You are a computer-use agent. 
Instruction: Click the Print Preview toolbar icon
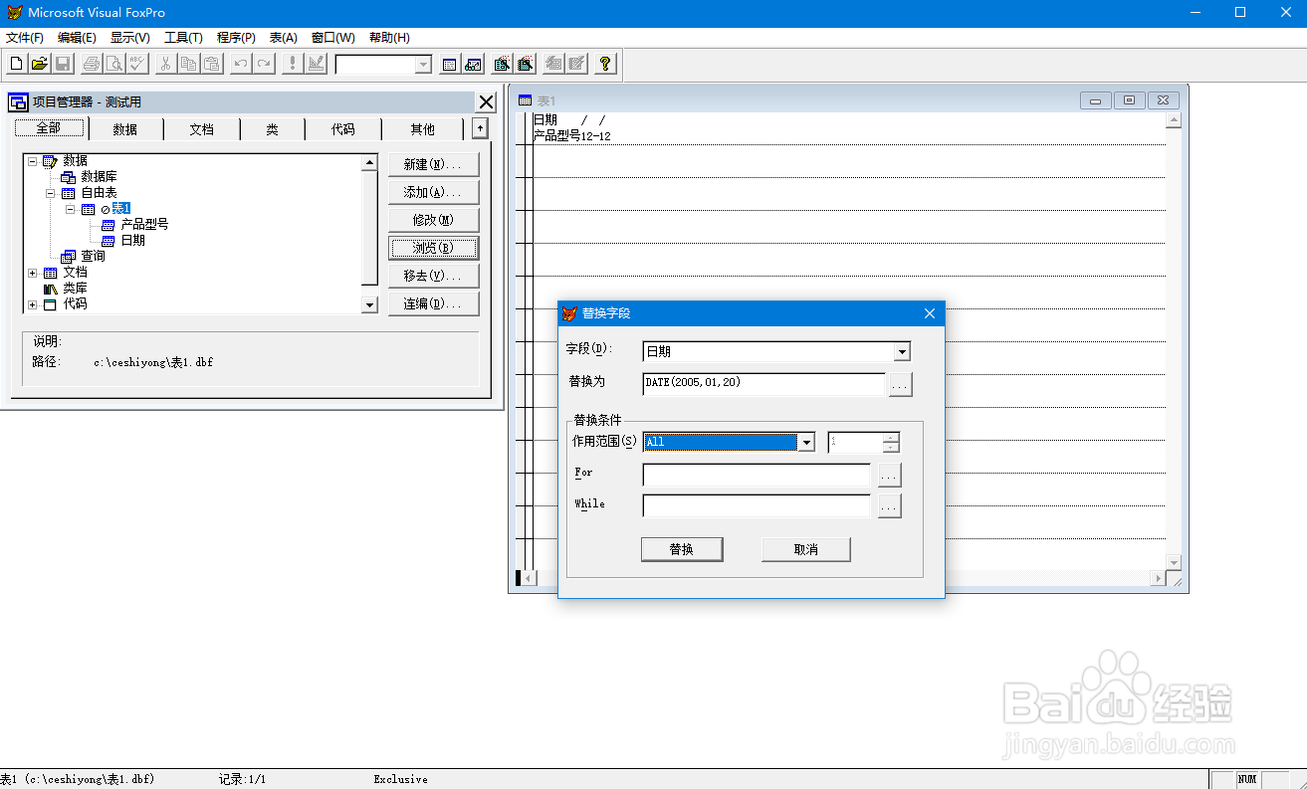pyautogui.click(x=112, y=63)
